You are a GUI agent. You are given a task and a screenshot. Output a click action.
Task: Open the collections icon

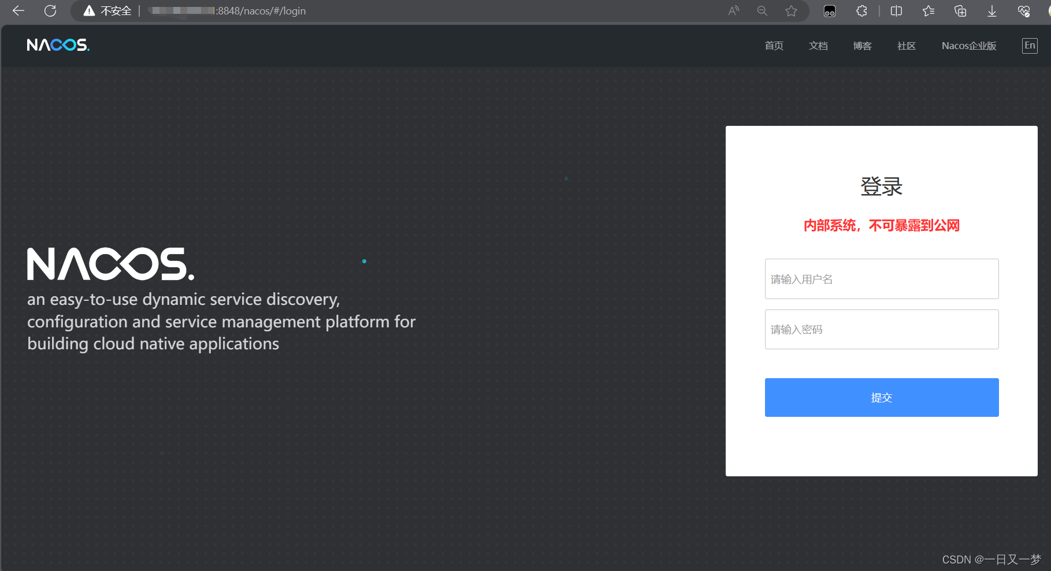pyautogui.click(x=960, y=11)
